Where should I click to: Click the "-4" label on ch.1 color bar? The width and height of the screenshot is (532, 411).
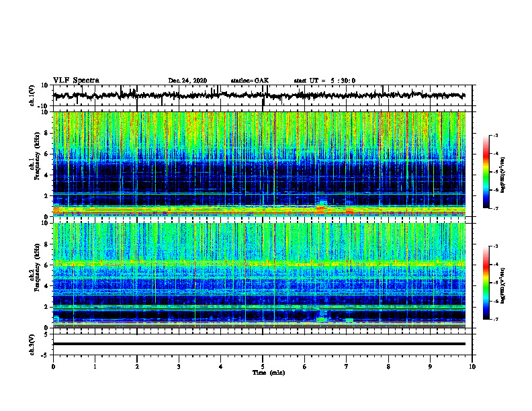pos(495,154)
